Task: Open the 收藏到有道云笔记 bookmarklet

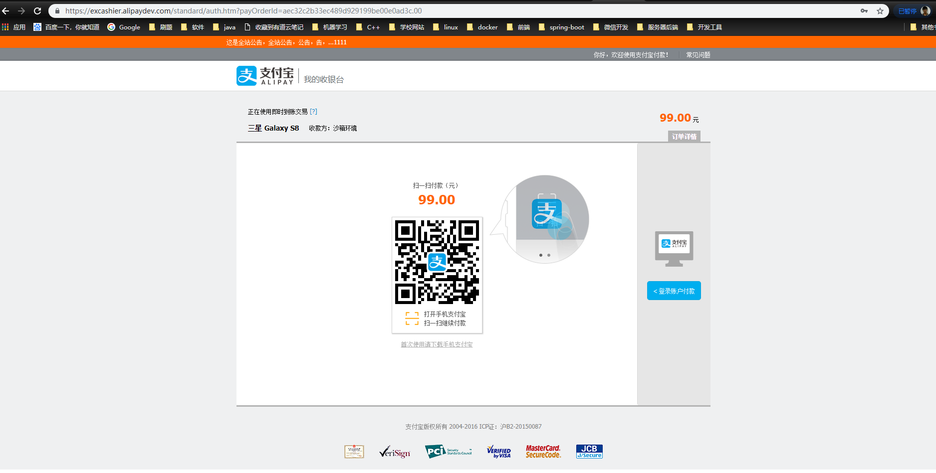Action: 273,27
